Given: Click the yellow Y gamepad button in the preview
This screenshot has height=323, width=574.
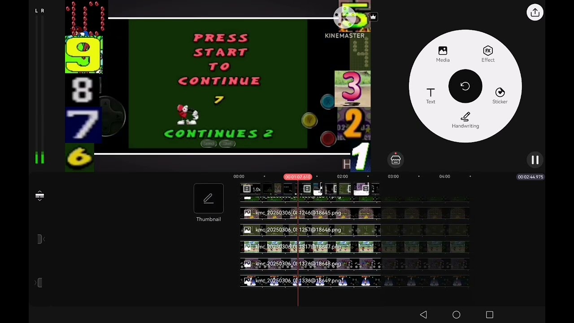Looking at the screenshot, I should pos(309,120).
